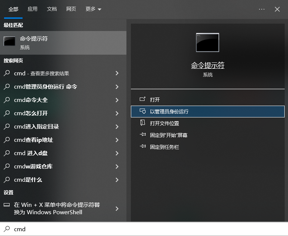Open the 命令提示符 title link in preview
The width and height of the screenshot is (288, 236).
click(x=207, y=65)
